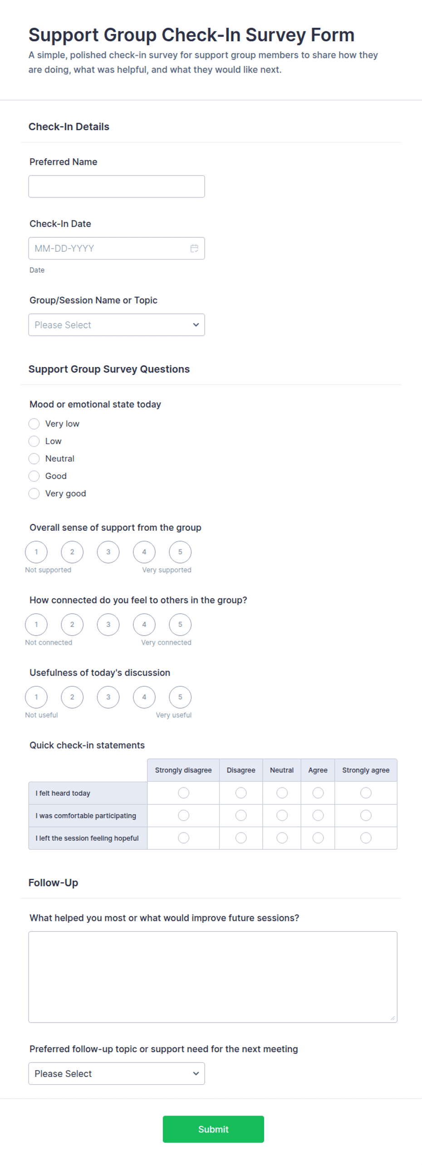
Task: Open the calendar icon in Check-In Date
Action: click(x=194, y=248)
